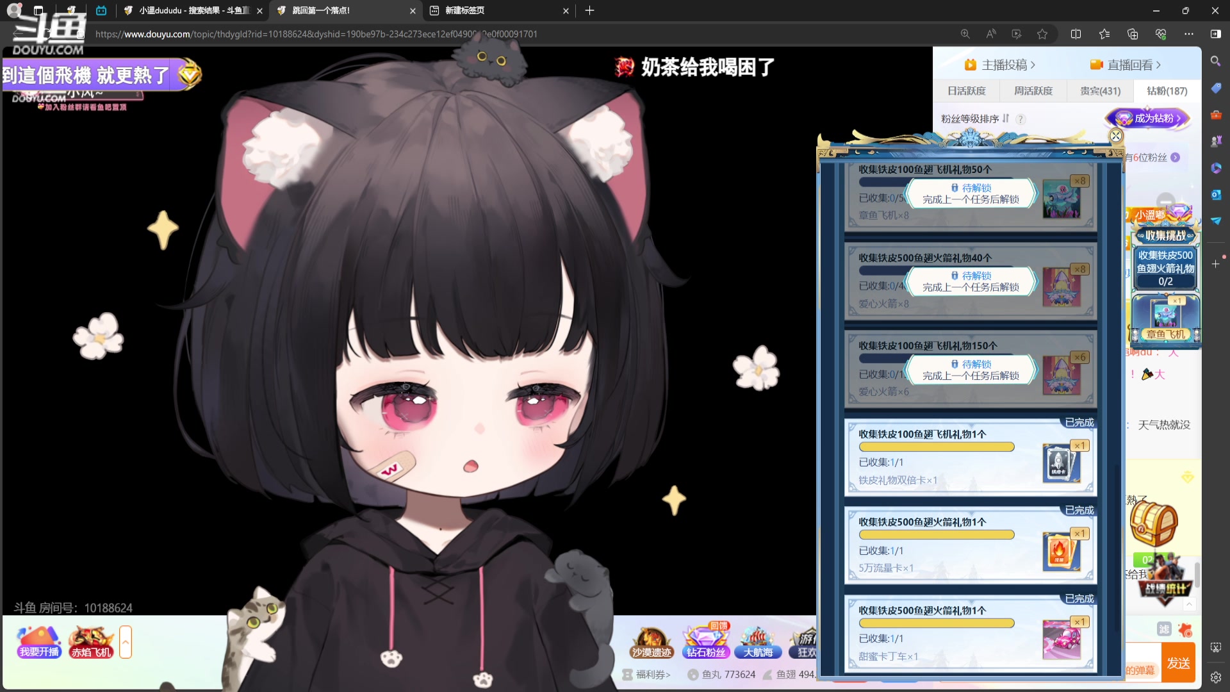Open the 钻石粉丝 activity
This screenshot has height=692, width=1230.
click(x=705, y=641)
